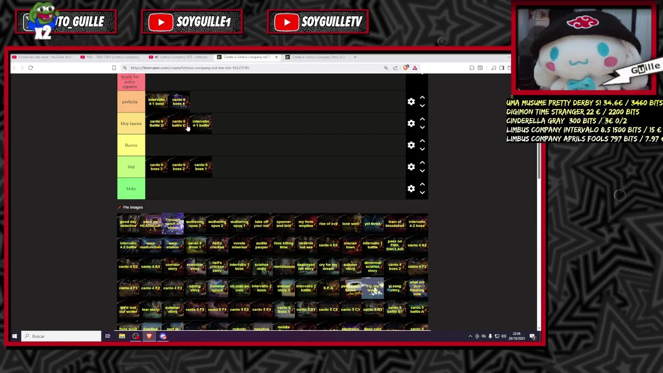Open settings gear for the Muy buena tier
This screenshot has width=663, height=373.
click(411, 123)
